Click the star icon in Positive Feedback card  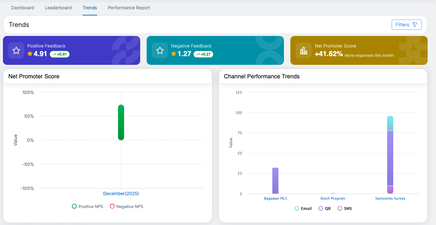16,50
